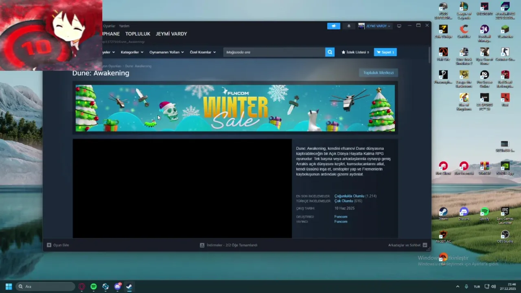The width and height of the screenshot is (521, 293).
Task: Click the store search magnifier button
Action: (330, 52)
